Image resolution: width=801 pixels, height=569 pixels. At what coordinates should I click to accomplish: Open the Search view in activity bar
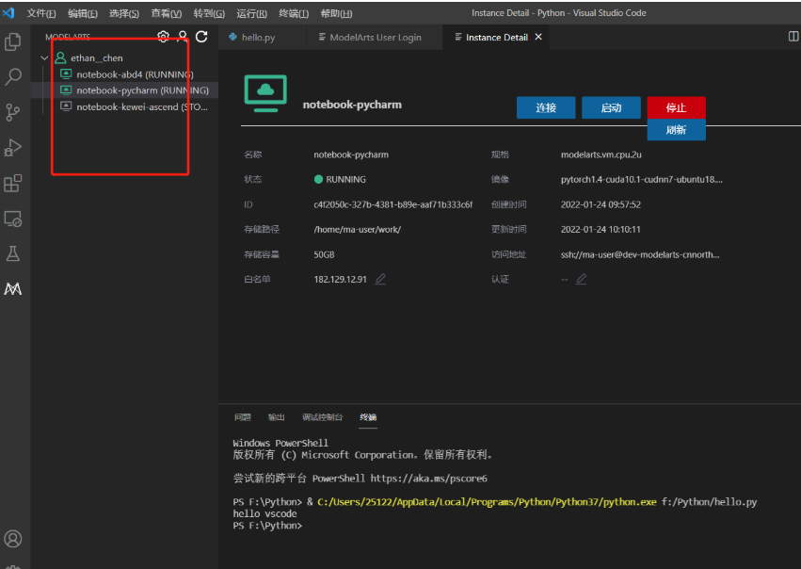point(13,76)
